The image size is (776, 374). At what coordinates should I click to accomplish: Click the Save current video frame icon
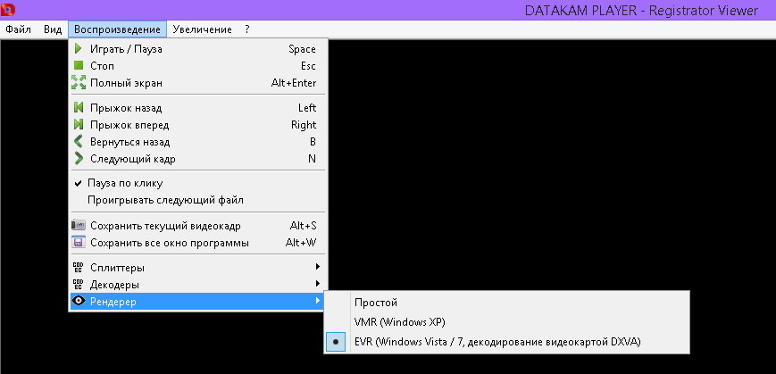click(x=79, y=226)
